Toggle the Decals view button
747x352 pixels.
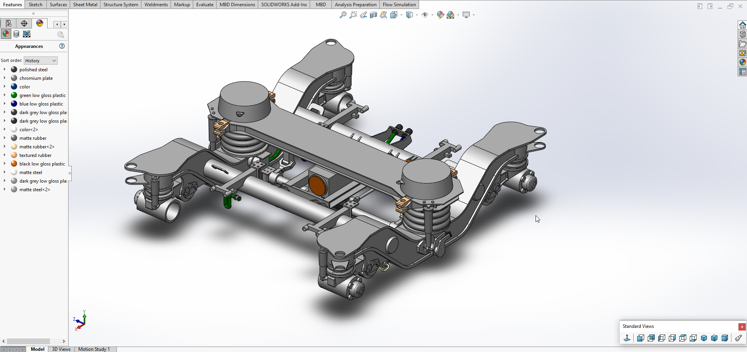click(16, 34)
